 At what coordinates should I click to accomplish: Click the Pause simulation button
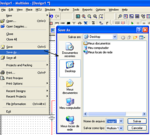[x=138, y=23]
